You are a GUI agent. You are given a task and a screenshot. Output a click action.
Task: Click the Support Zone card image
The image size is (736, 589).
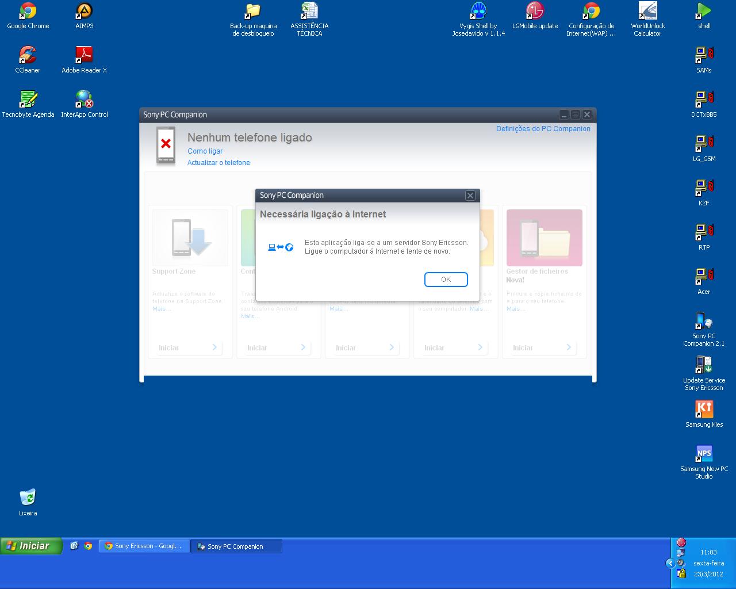190,238
